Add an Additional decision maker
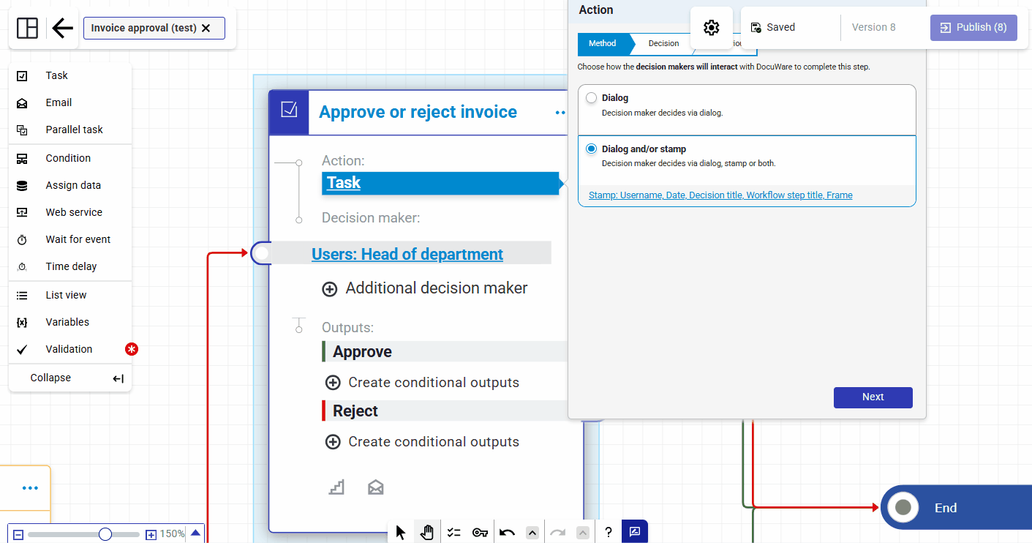Image resolution: width=1032 pixels, height=543 pixels. click(x=425, y=288)
